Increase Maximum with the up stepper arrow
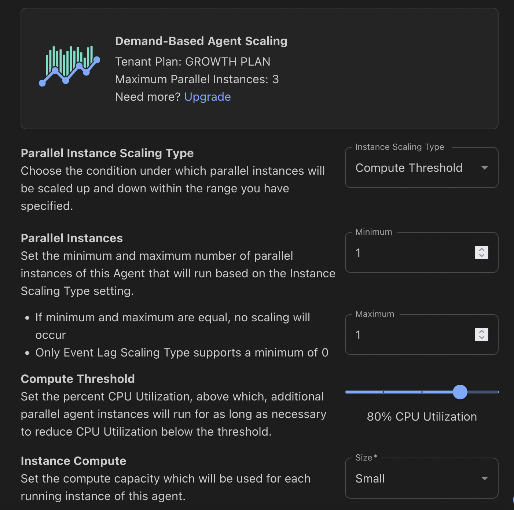 coord(482,331)
